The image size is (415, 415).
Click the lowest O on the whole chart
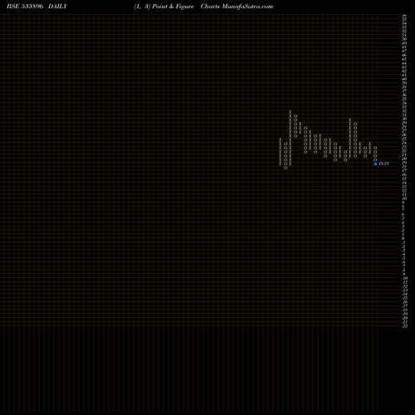pos(286,168)
